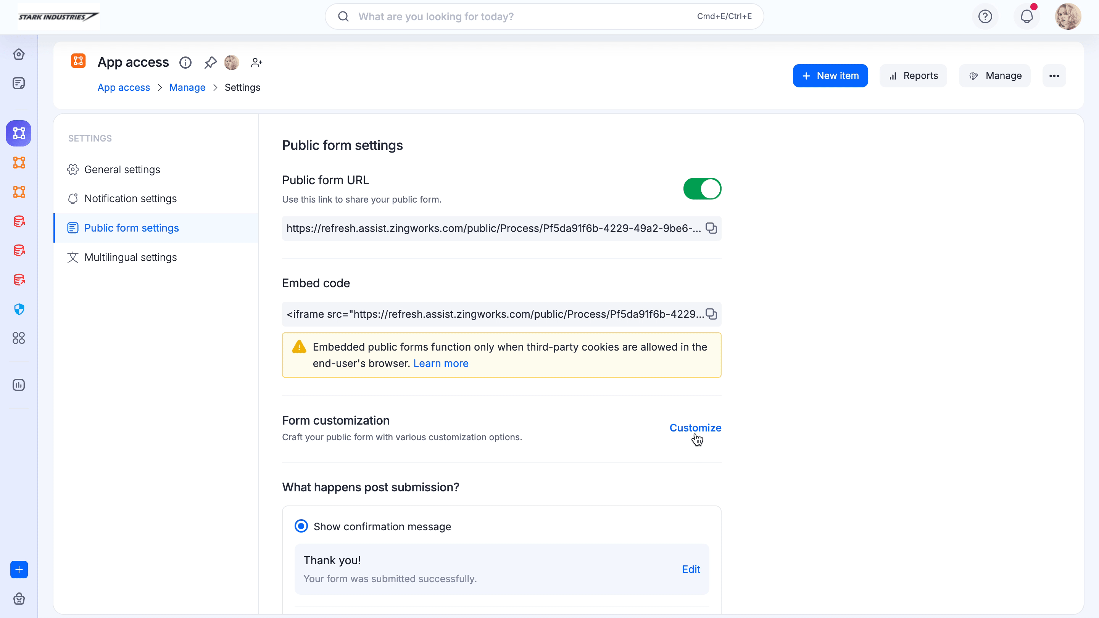Open General settings section
Screen dimensions: 1099x618
tap(122, 170)
